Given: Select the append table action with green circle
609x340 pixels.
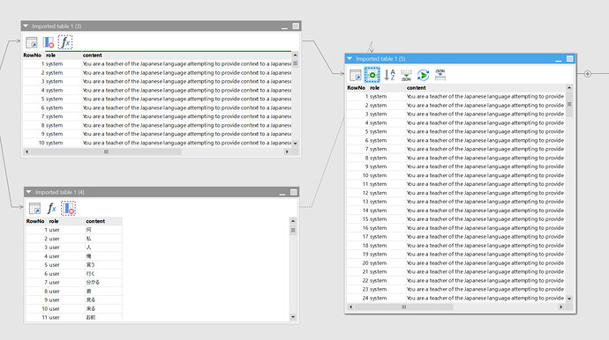Looking at the screenshot, I should click(x=372, y=75).
